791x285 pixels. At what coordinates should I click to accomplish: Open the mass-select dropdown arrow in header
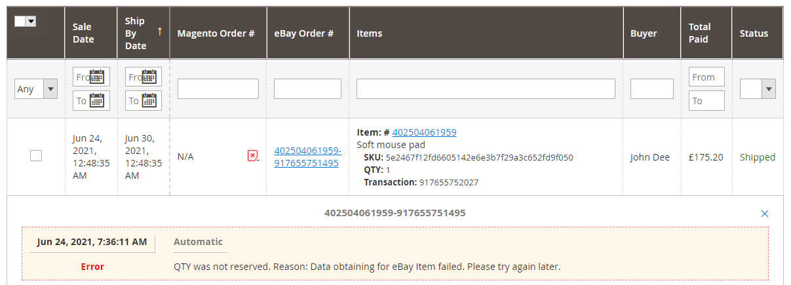tap(31, 22)
